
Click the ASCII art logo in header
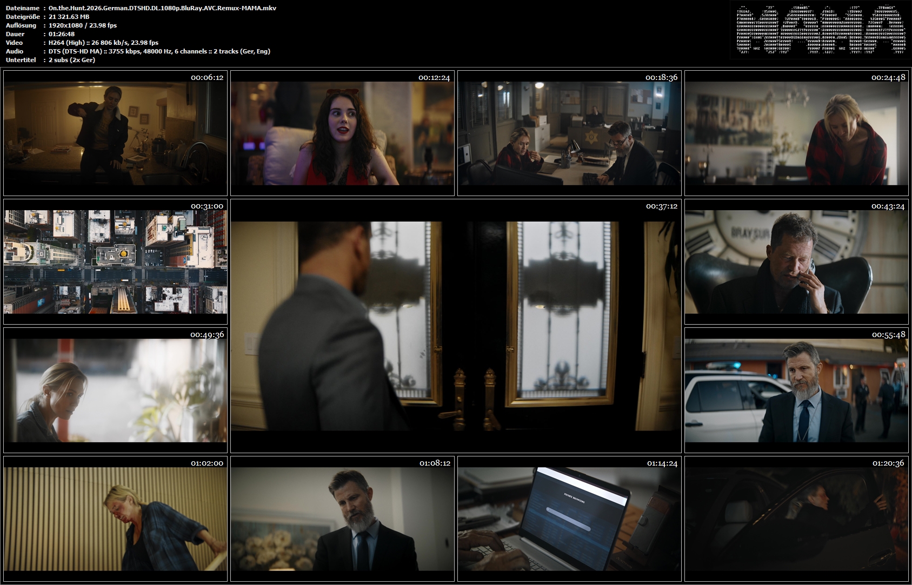(x=821, y=30)
